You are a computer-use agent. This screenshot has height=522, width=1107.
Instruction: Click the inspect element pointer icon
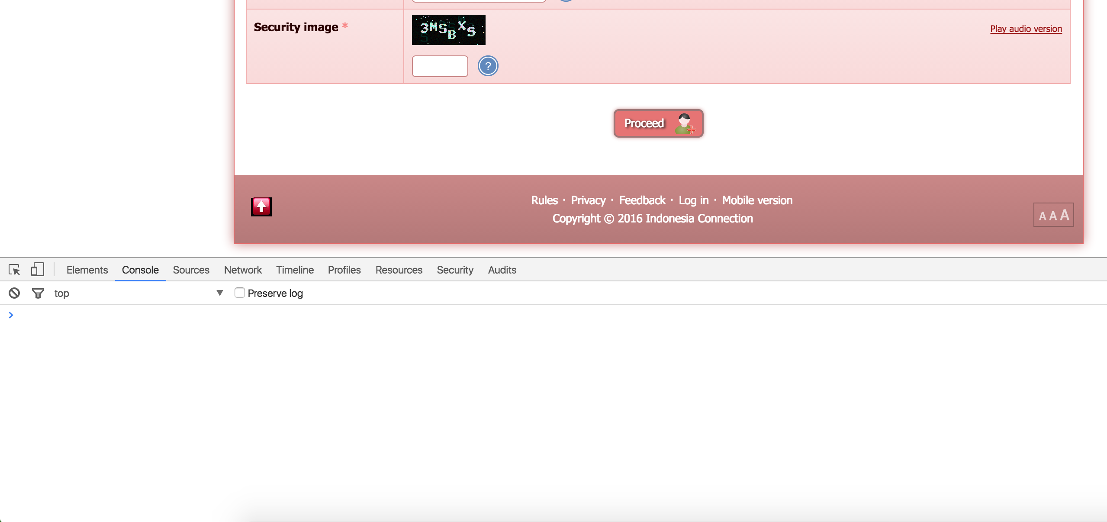click(x=14, y=270)
